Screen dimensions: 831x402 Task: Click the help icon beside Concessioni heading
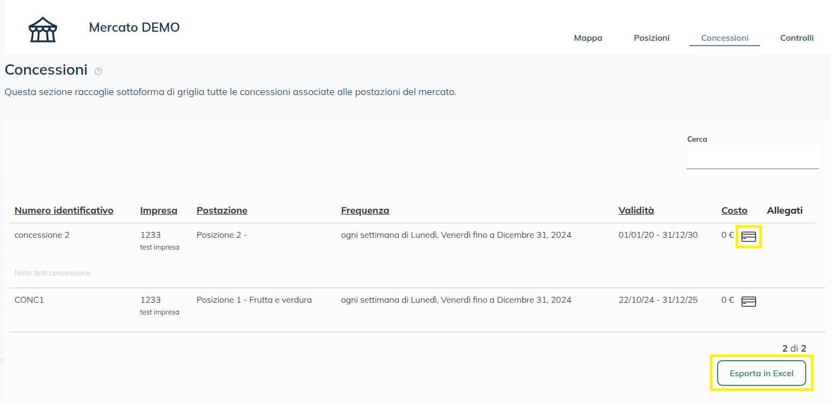click(98, 71)
